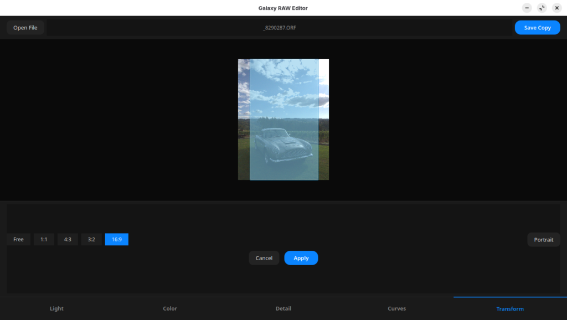
Task: Switch to the Color tab
Action: (170, 308)
